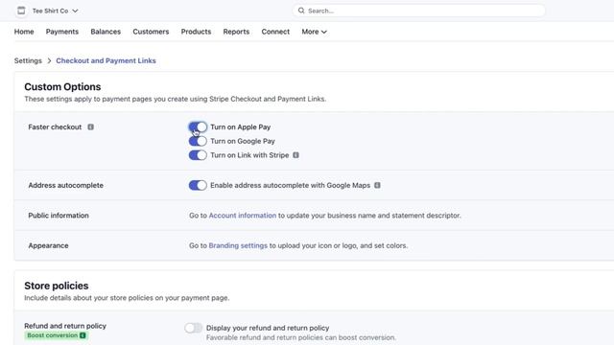Expand the More navigation menu
The width and height of the screenshot is (614, 345).
(314, 32)
